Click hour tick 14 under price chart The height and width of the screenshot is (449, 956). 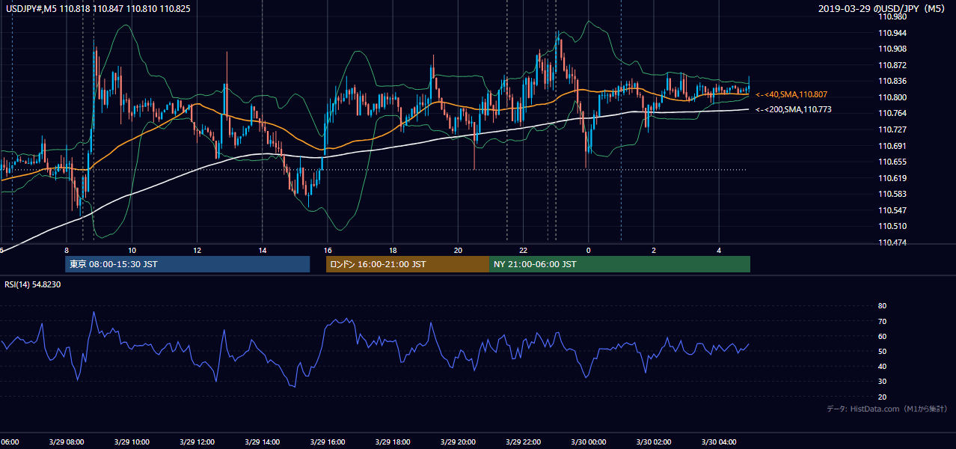pos(262,250)
